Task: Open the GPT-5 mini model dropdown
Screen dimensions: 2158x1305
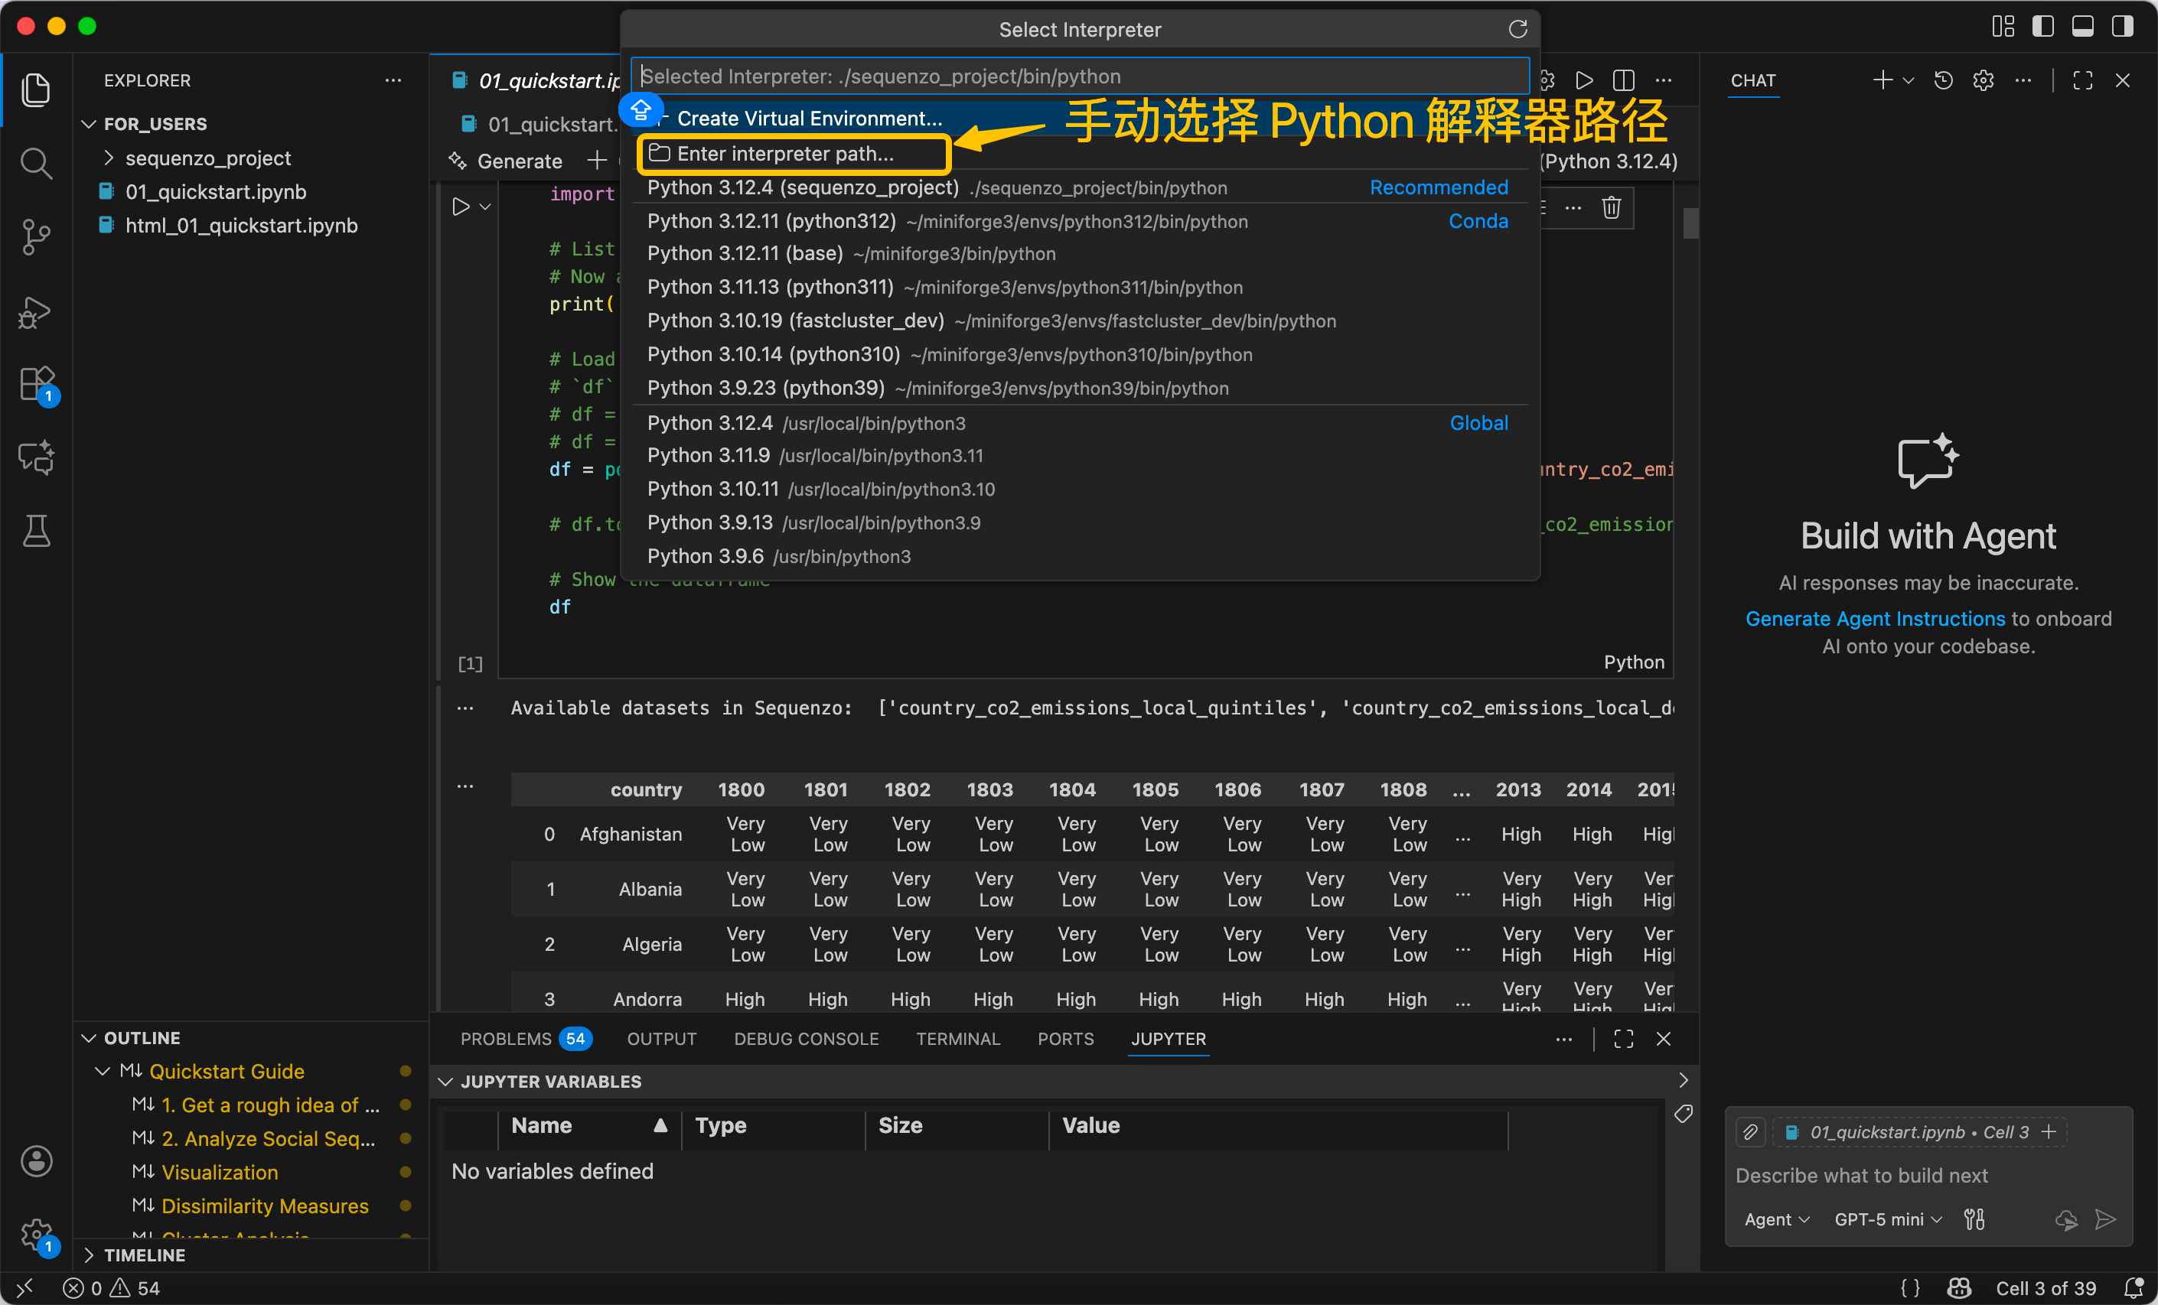Action: pyautogui.click(x=1887, y=1219)
